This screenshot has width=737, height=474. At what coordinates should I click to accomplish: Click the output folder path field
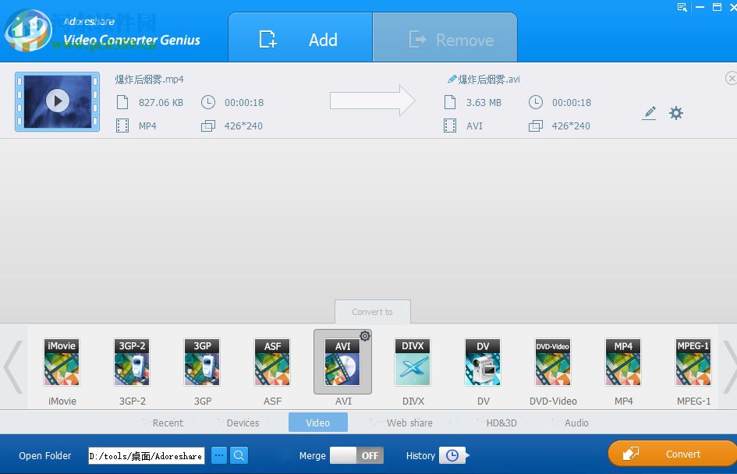point(145,455)
